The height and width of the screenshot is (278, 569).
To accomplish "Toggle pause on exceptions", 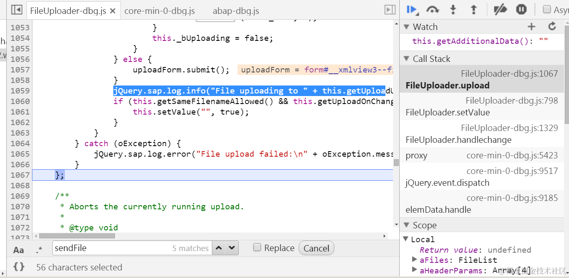I will [x=521, y=9].
